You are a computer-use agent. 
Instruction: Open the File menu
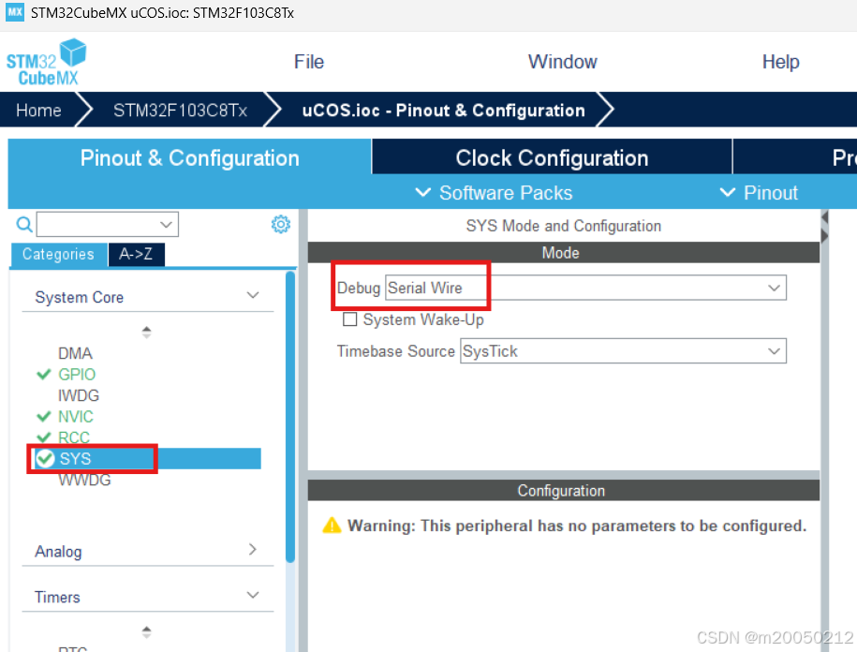[x=309, y=62]
